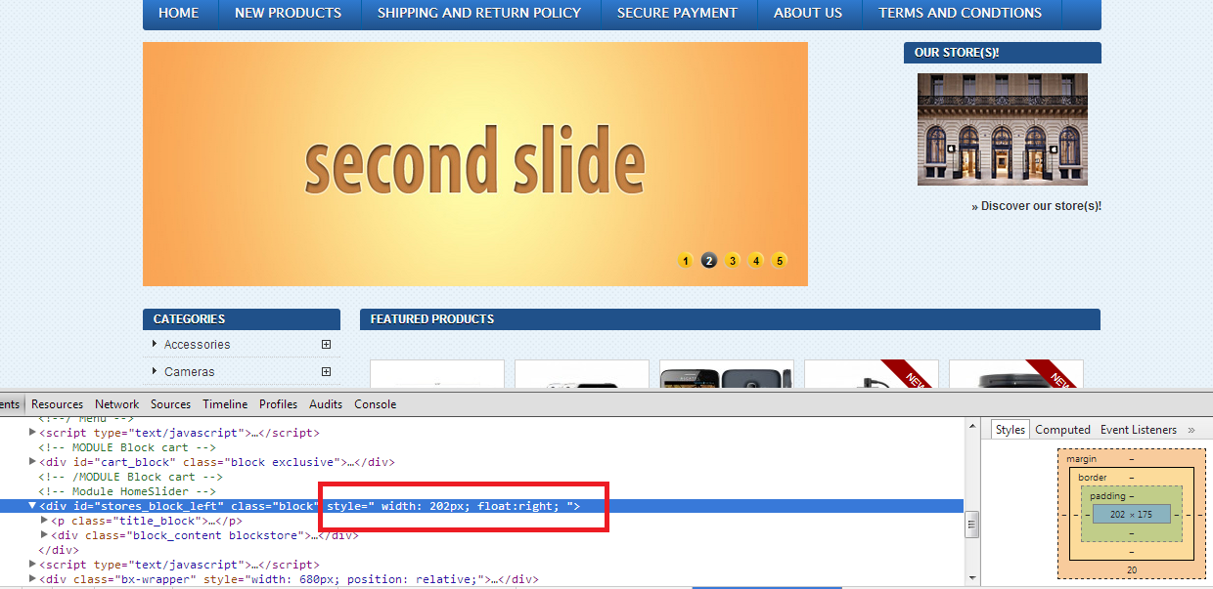The image size is (1213, 589).
Task: Switch to Timeline devtools tab
Action: pyautogui.click(x=226, y=404)
